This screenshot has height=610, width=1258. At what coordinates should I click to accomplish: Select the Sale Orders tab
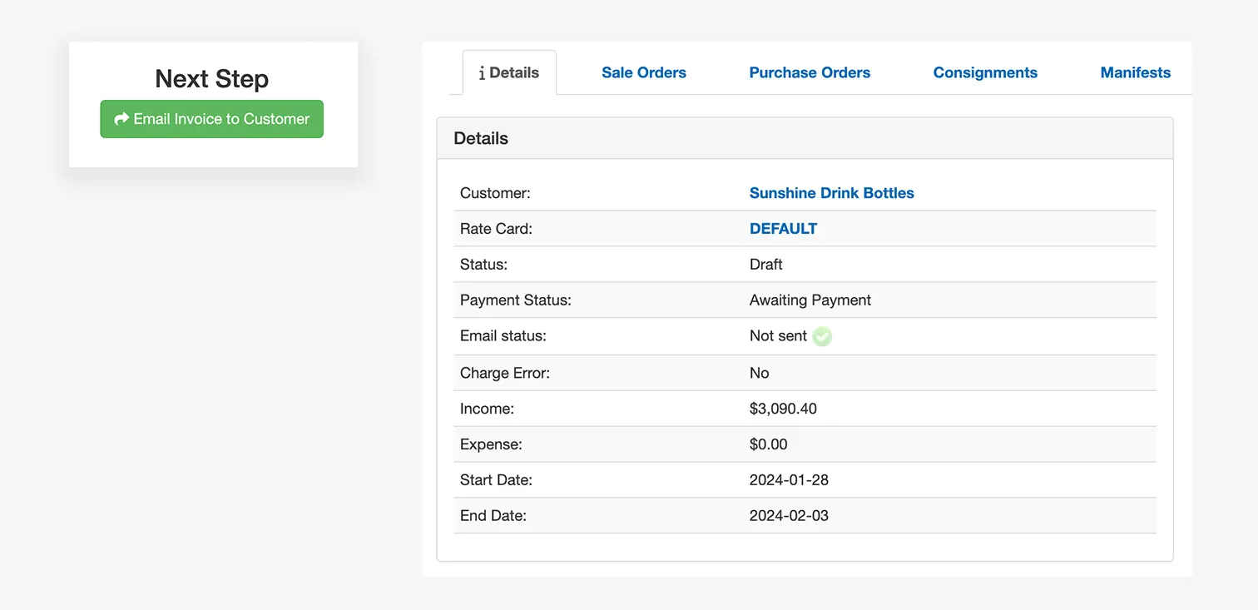[644, 72]
